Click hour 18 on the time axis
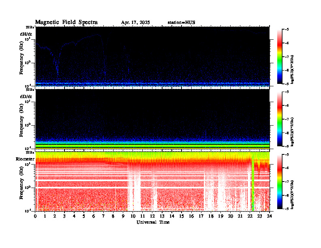 coord(211,216)
